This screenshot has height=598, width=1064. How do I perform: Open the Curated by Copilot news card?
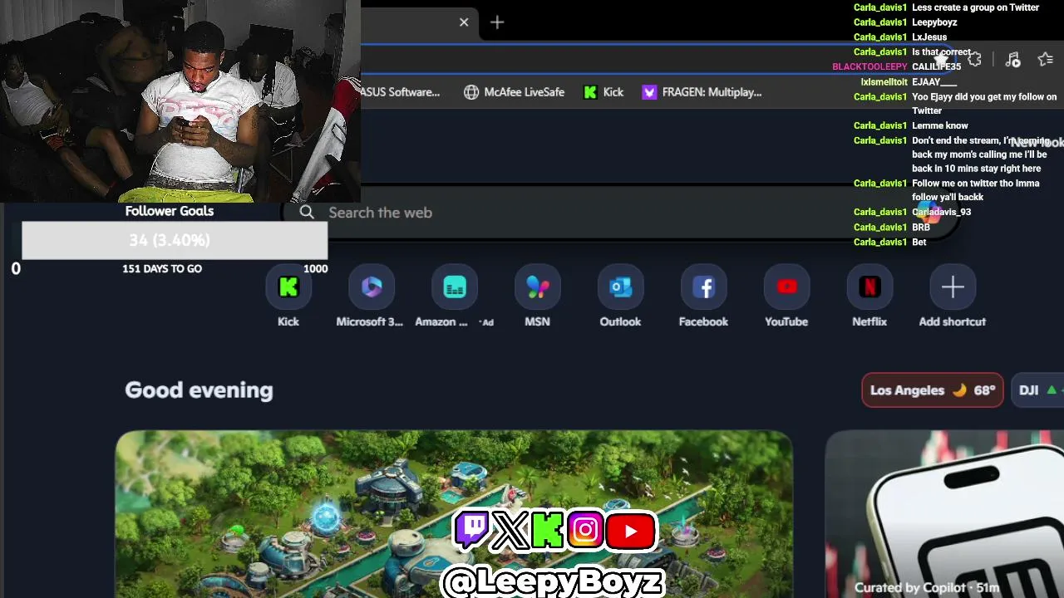pos(944,514)
